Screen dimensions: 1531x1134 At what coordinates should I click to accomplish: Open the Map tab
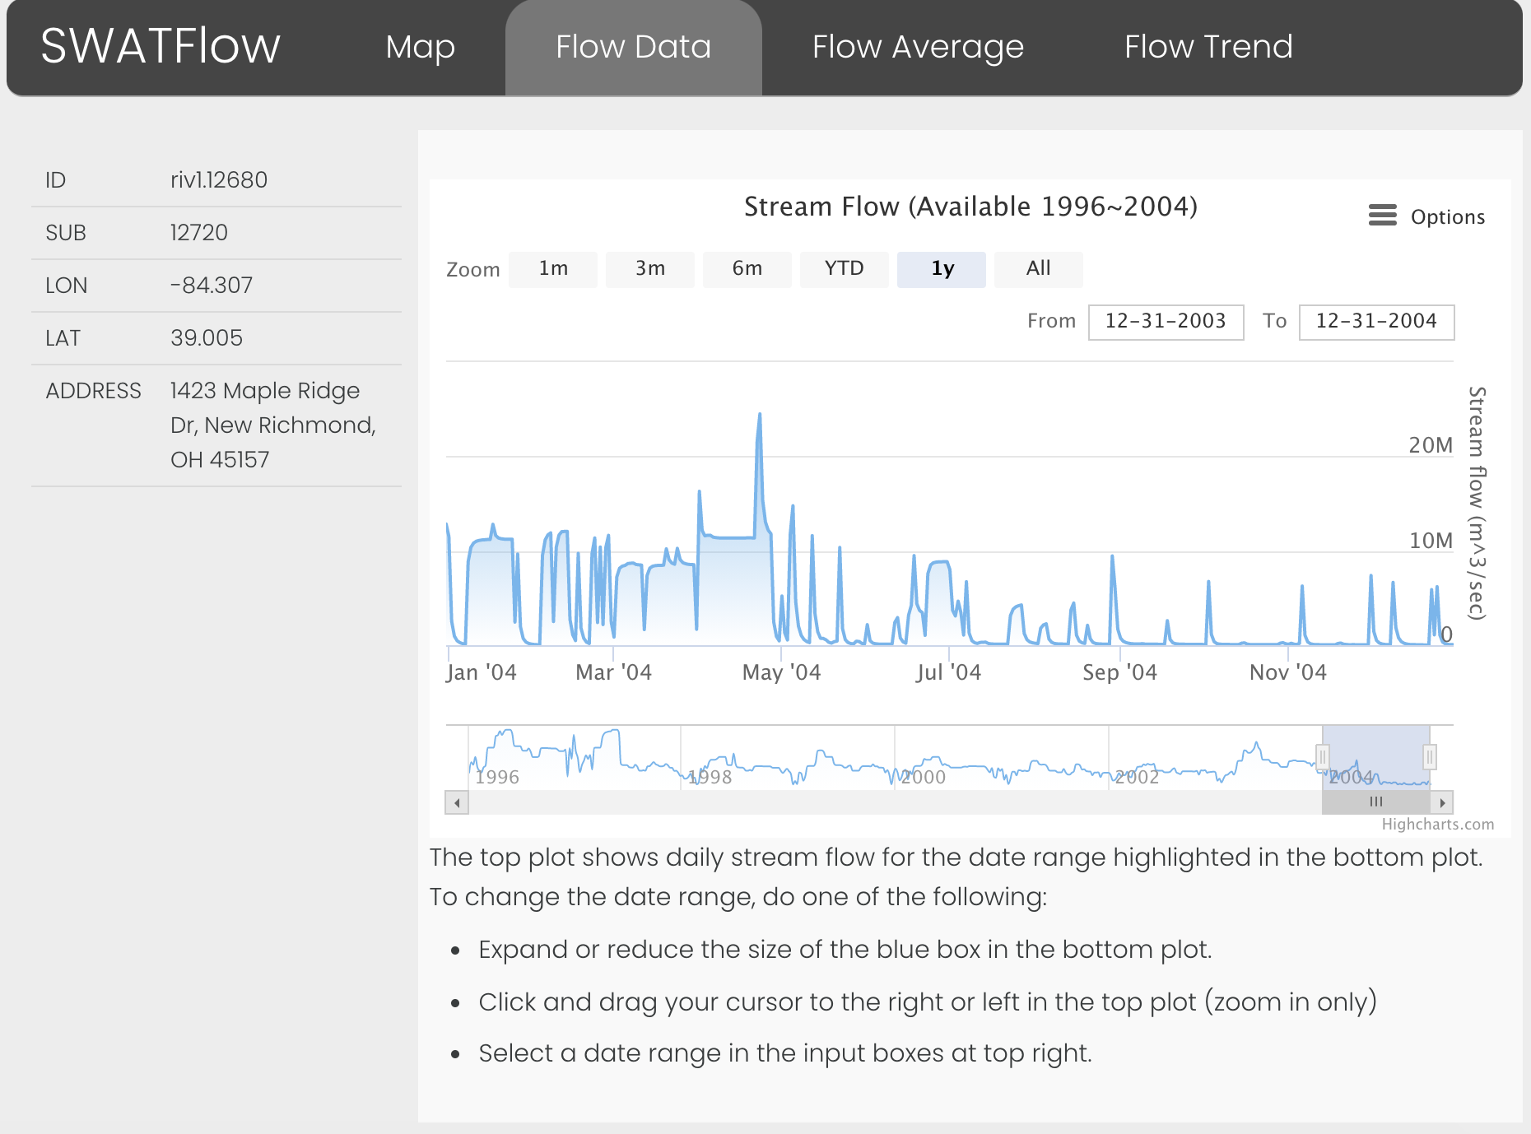pos(420,47)
